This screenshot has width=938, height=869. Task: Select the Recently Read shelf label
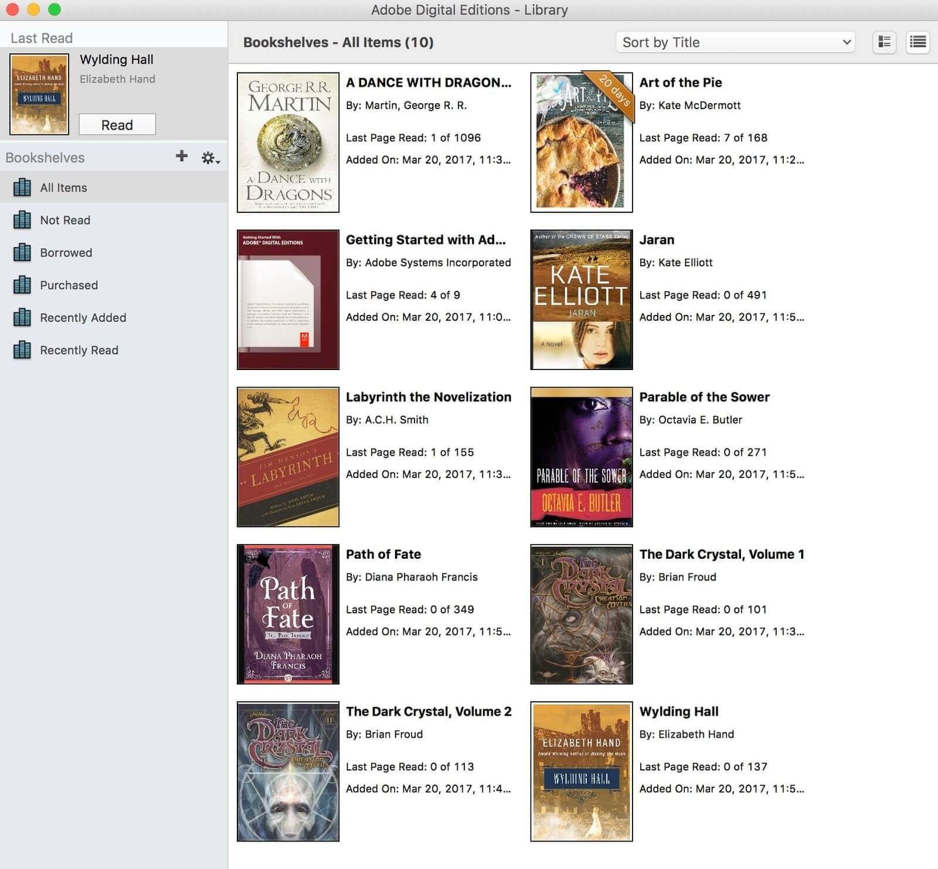coord(79,350)
